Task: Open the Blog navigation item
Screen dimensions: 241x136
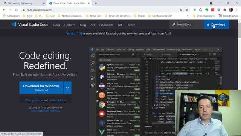Action: [83, 25]
